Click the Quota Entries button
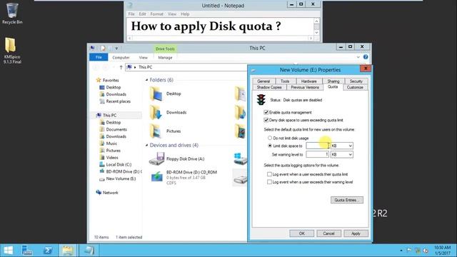 [x=347, y=200]
